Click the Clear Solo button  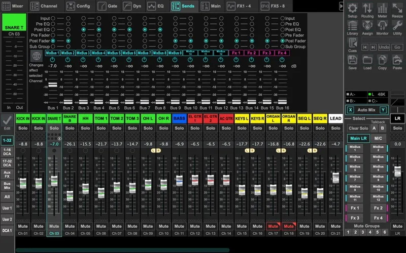click(358, 129)
